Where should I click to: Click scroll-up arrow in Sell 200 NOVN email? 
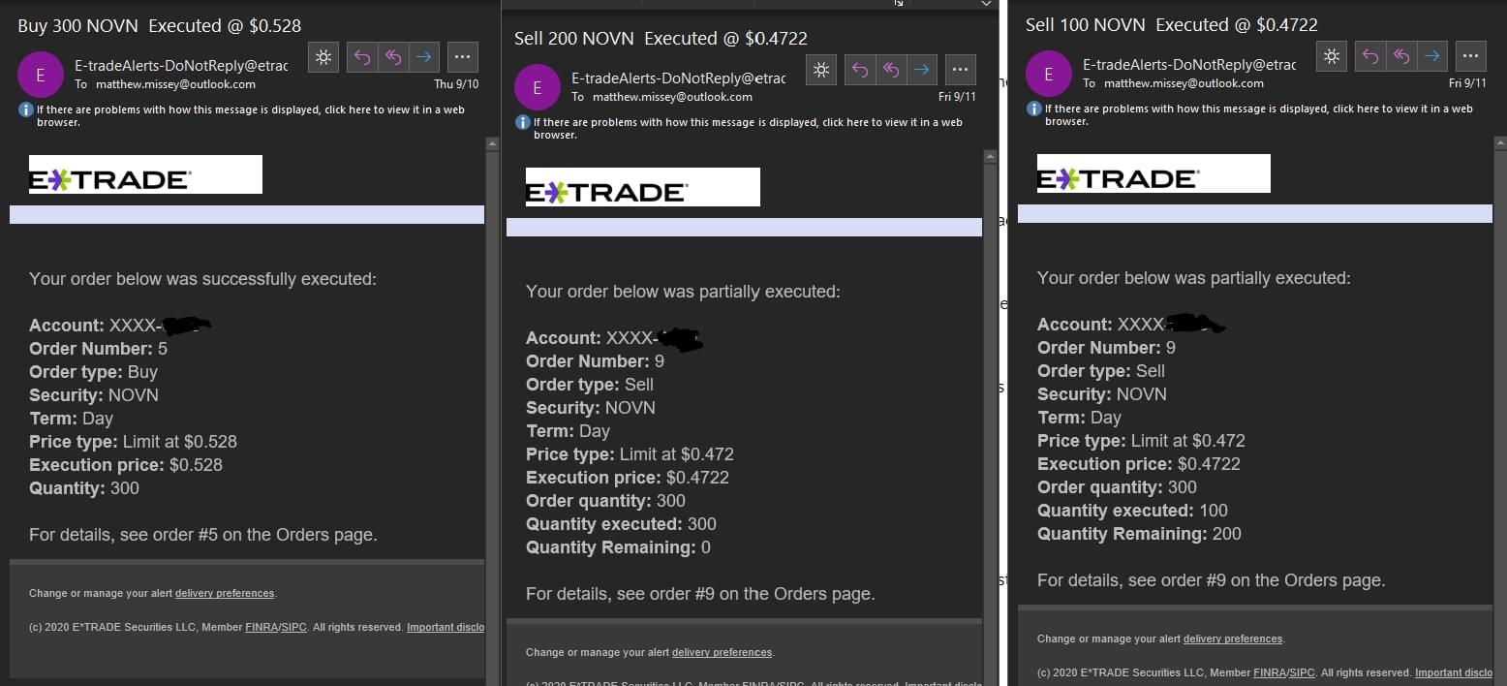[x=990, y=156]
